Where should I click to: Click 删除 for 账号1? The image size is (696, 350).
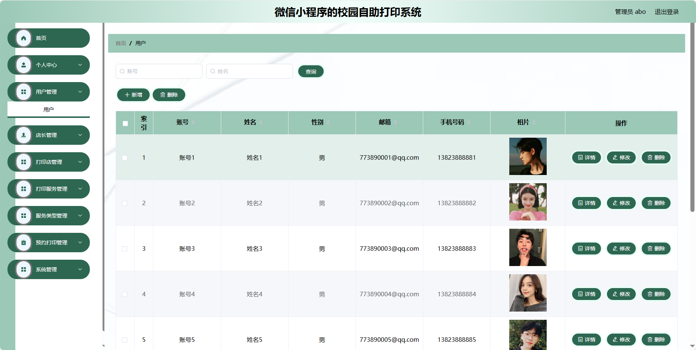coord(656,157)
